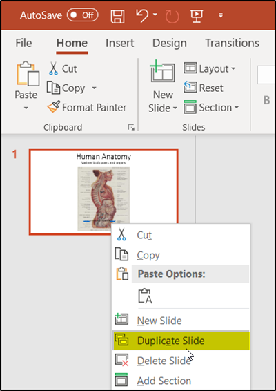This screenshot has height=391, width=276.
Task: Expand the Copy dropdown arrow
Action: (94, 88)
